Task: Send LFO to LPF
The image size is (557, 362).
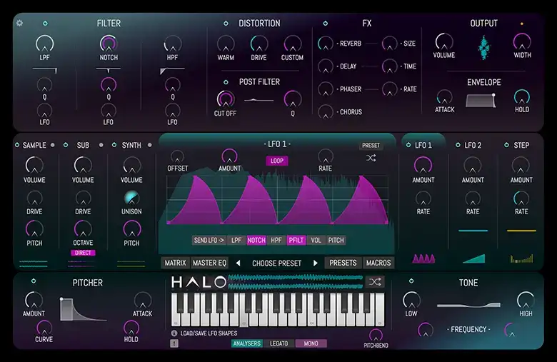Action: click(236, 240)
